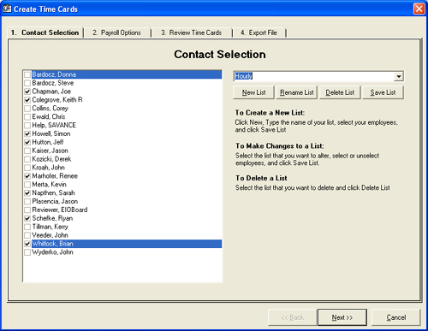428x331 pixels.
Task: Select the Marhofer, Renee name
Action: [55, 176]
